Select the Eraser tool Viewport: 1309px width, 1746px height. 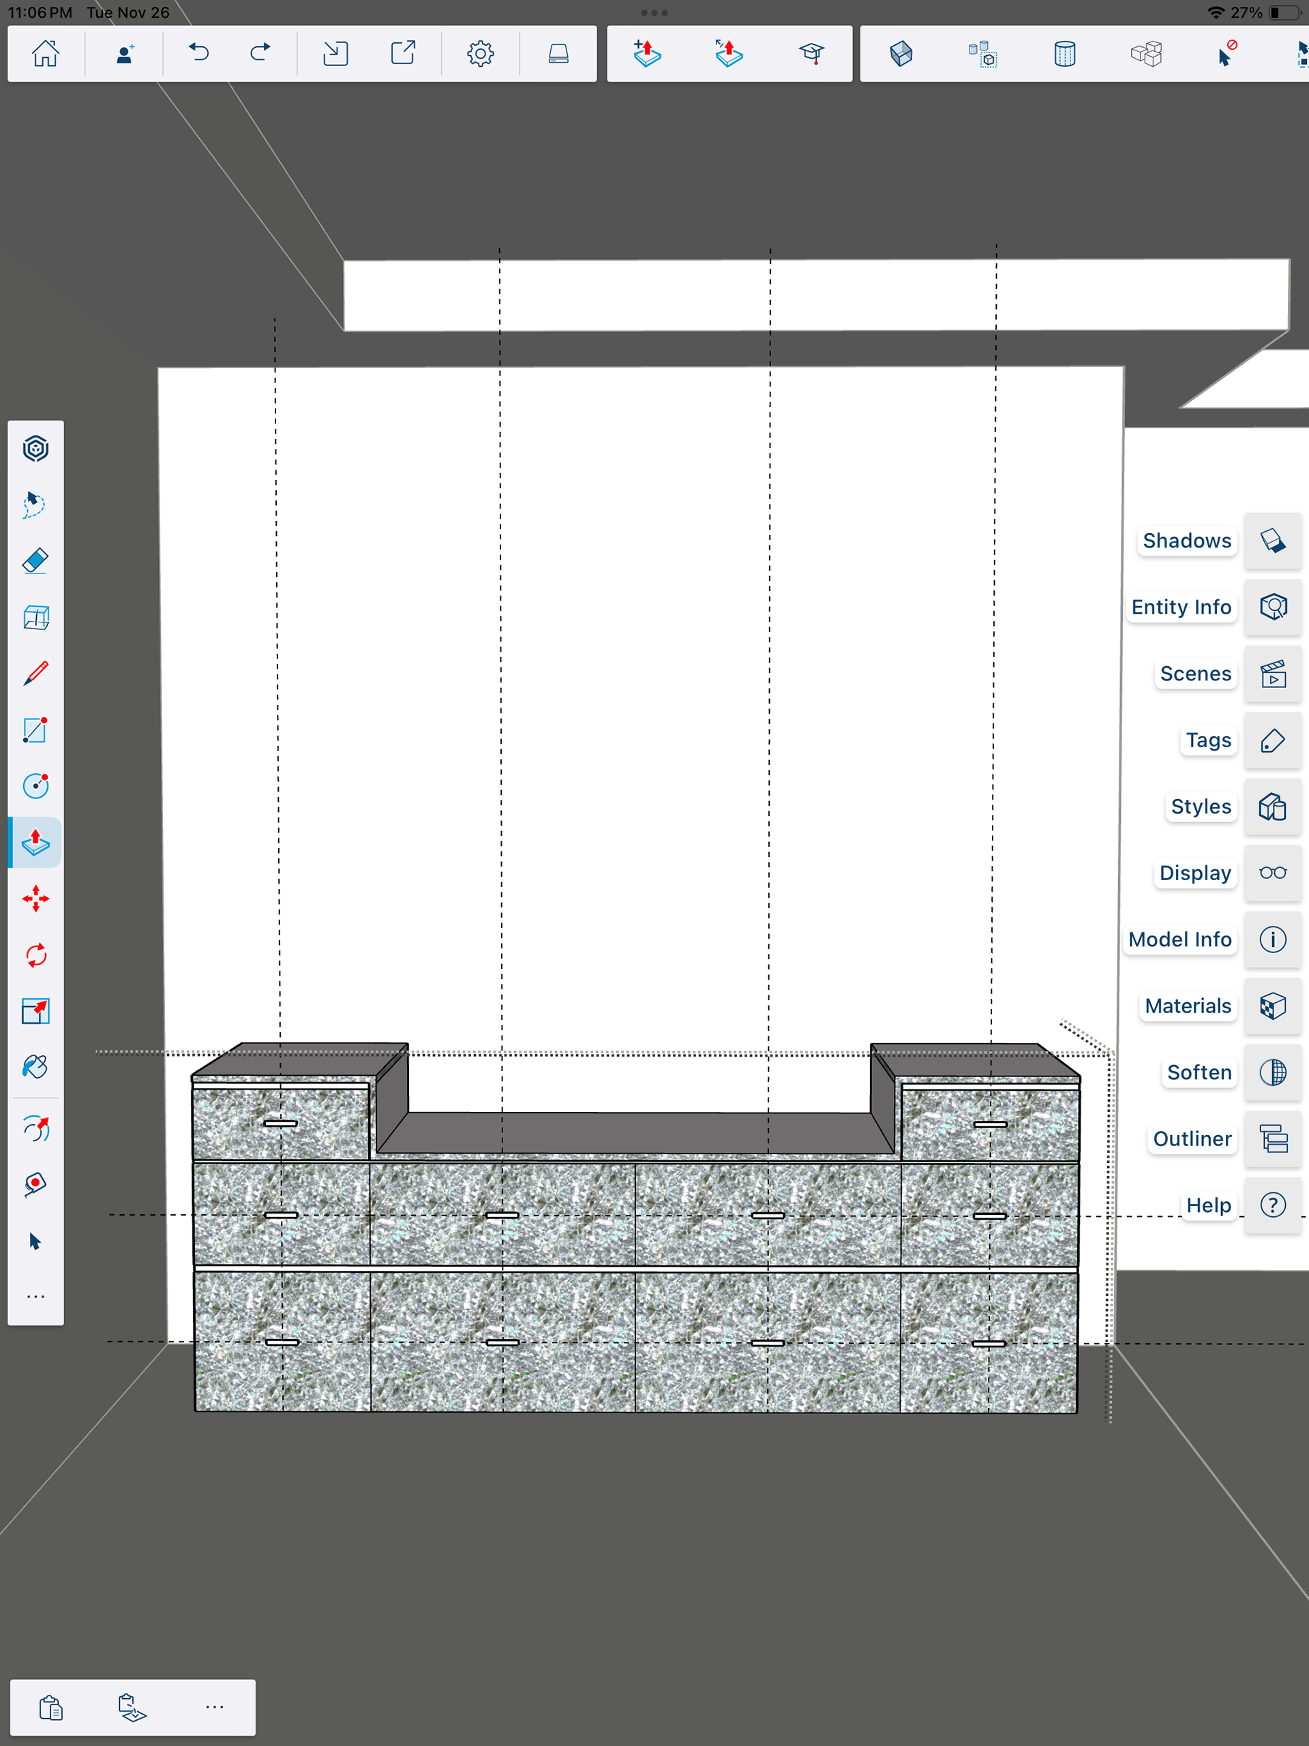click(x=35, y=561)
